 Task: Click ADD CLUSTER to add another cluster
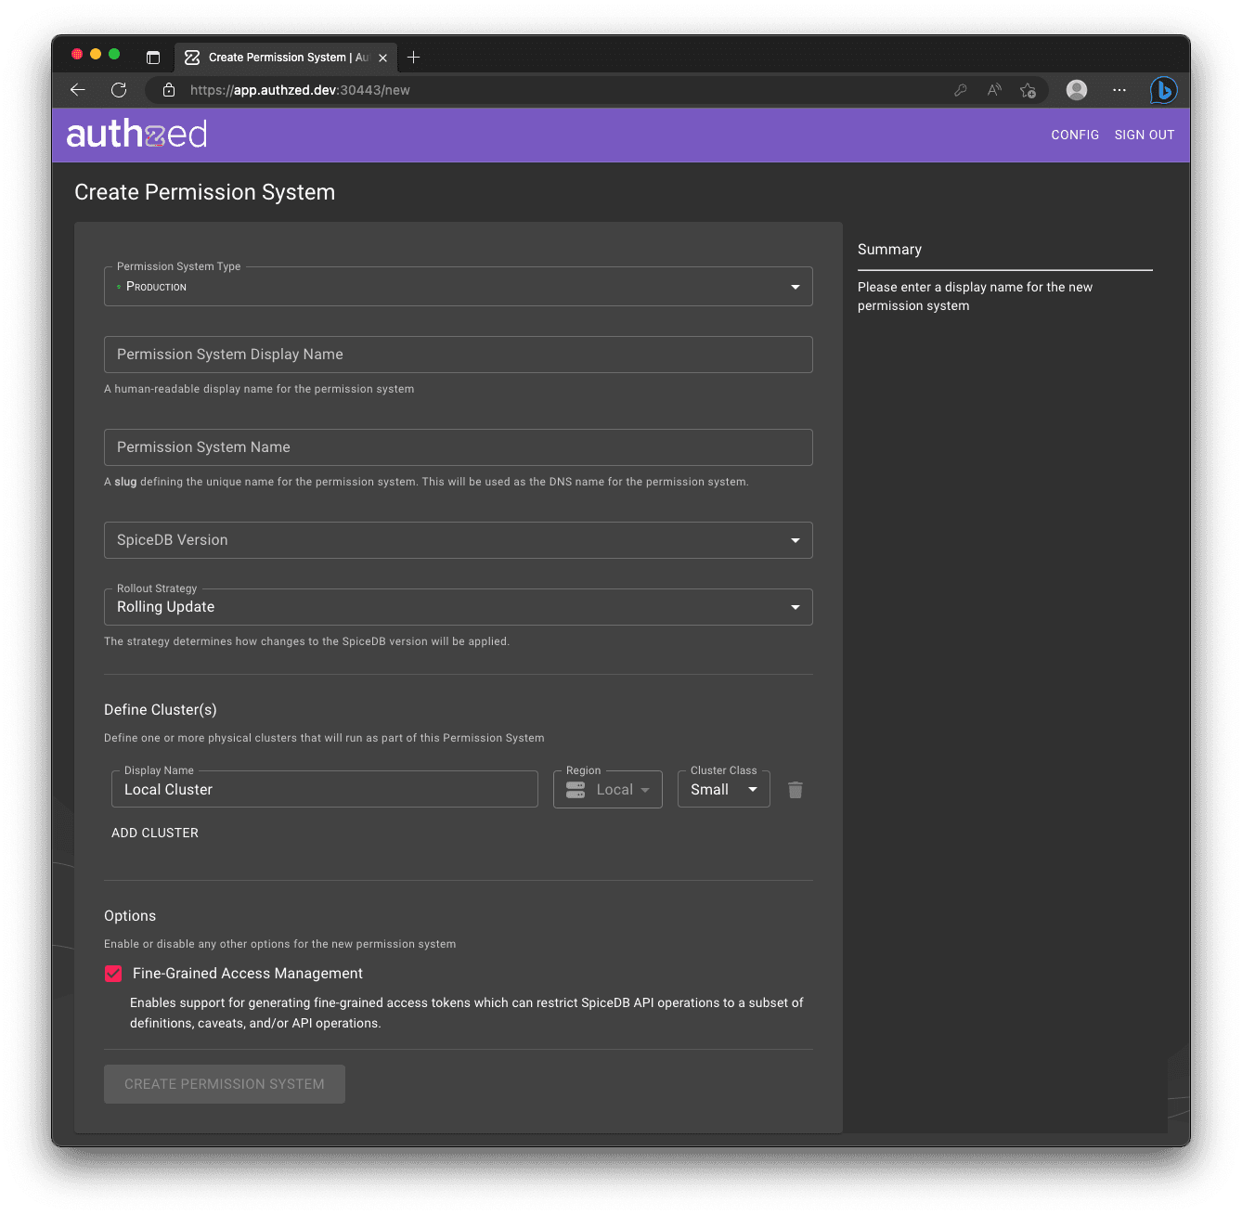154,833
